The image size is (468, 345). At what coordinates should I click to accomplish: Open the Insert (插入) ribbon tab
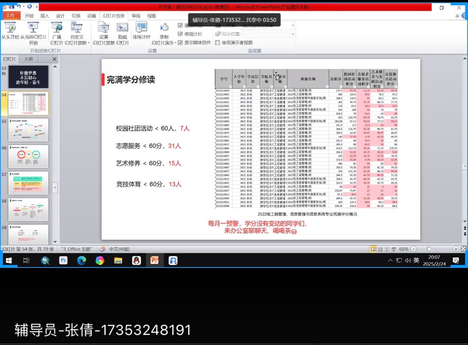(x=45, y=16)
